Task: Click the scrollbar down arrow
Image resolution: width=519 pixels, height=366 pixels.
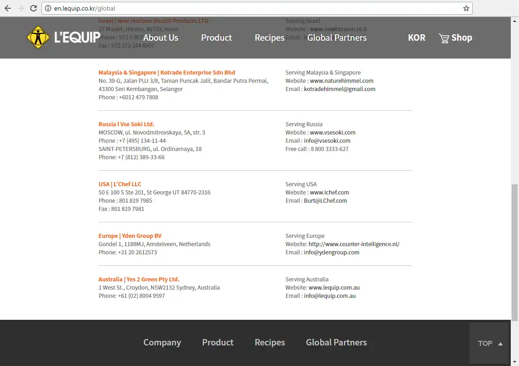Action: coord(515,362)
